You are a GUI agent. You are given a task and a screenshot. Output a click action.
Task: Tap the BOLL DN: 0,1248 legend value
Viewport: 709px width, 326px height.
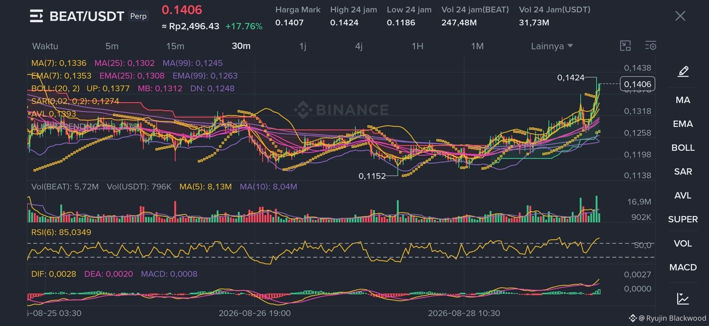212,89
